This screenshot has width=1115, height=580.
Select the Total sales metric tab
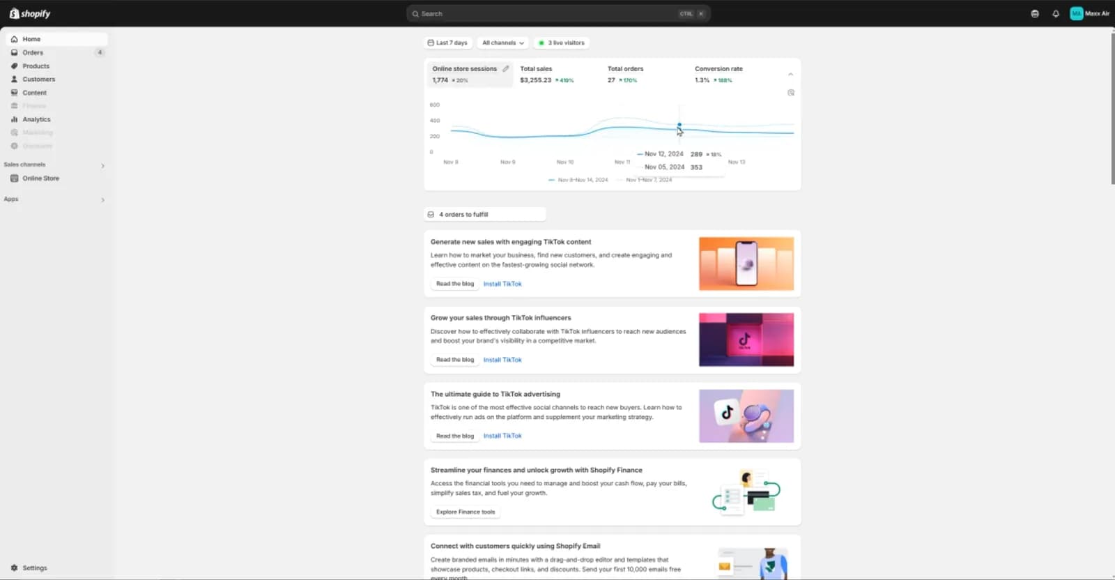[x=556, y=74]
